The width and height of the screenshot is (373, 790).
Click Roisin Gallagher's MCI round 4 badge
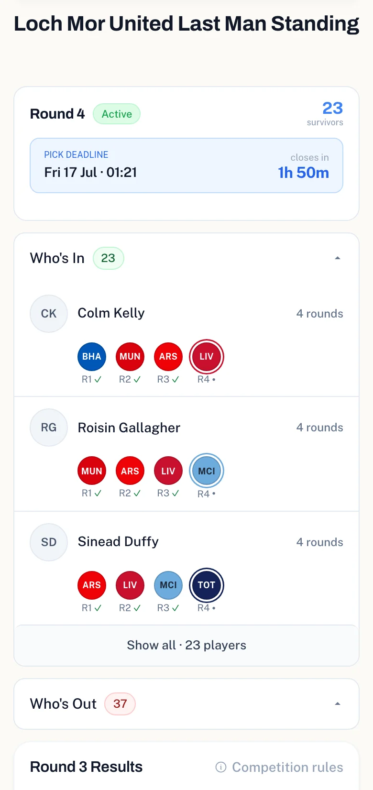point(207,471)
